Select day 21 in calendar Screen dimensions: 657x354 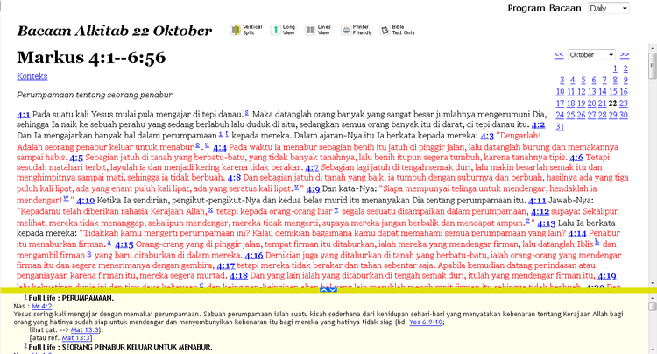tap(602, 103)
